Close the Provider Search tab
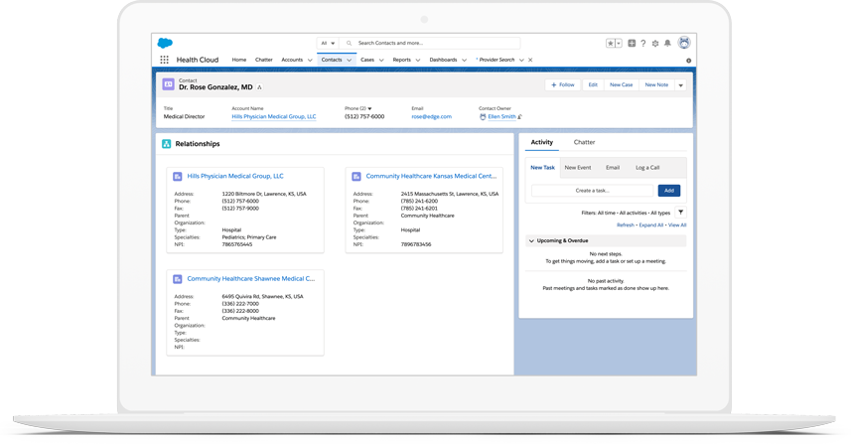Screen dimensions: 851x444 pyautogui.click(x=530, y=60)
